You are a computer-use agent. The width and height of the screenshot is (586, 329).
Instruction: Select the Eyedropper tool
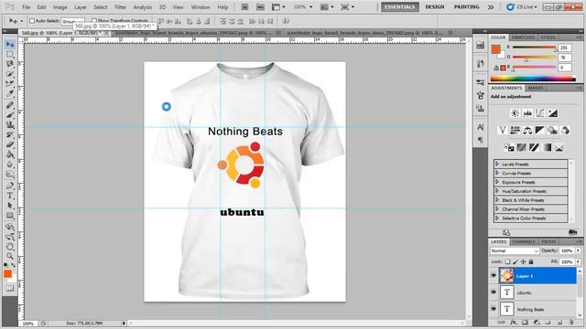pyautogui.click(x=10, y=93)
